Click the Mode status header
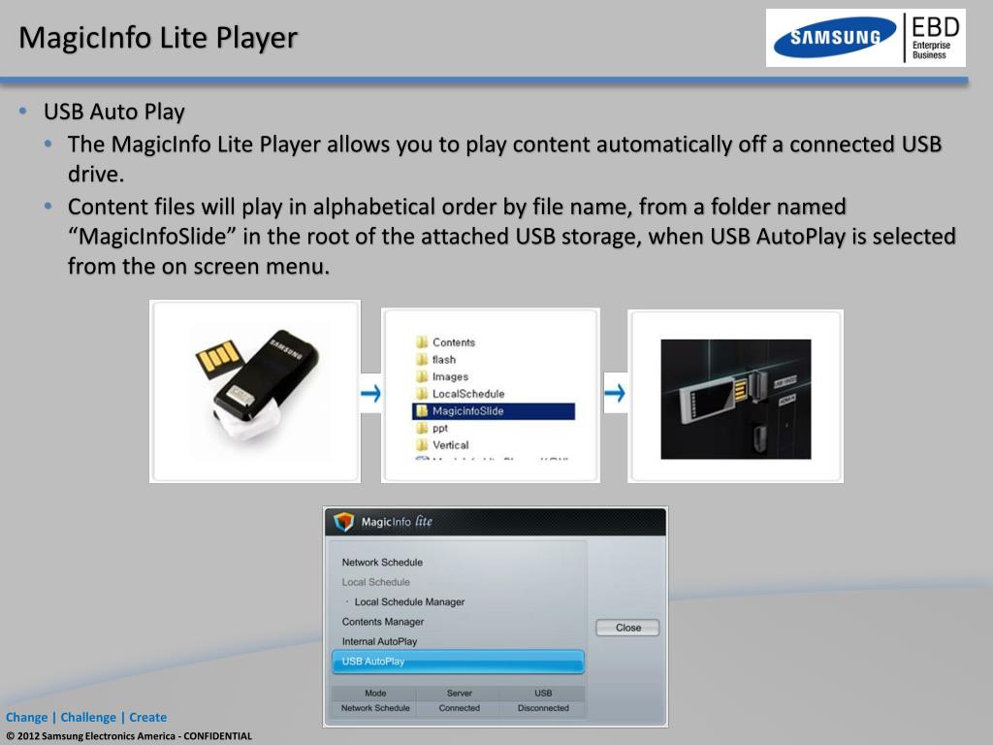 tap(375, 693)
